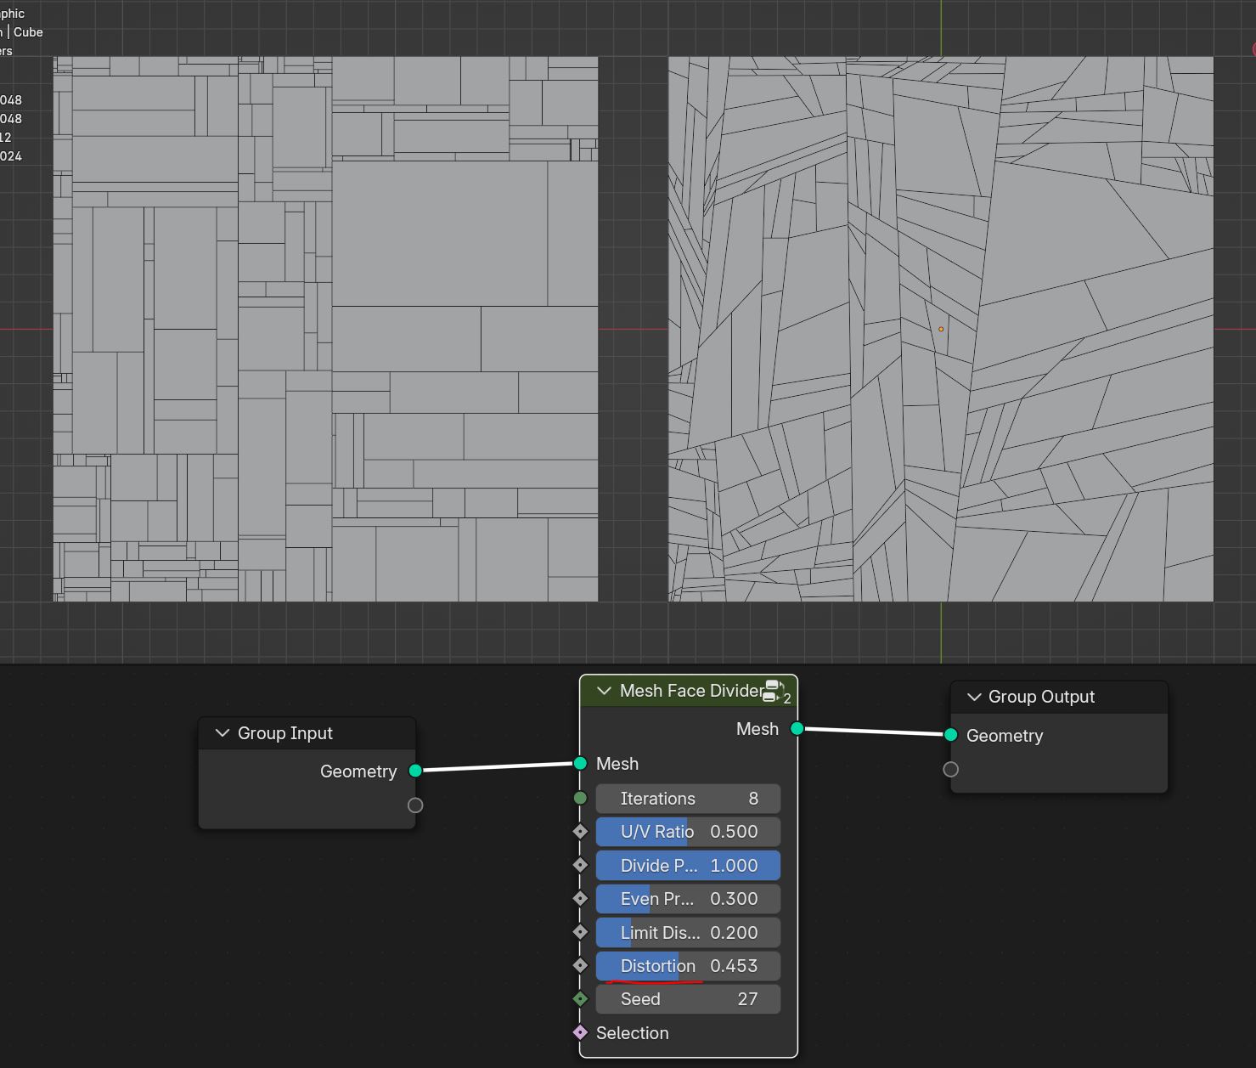Viewport: 1256px width, 1068px height.
Task: Click the Selection diamond socket
Action: (580, 1032)
